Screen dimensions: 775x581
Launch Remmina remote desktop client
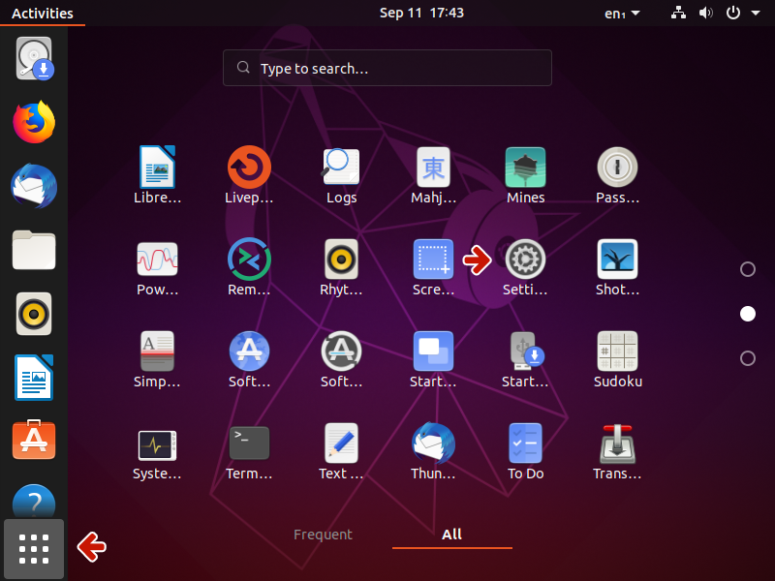point(249,267)
